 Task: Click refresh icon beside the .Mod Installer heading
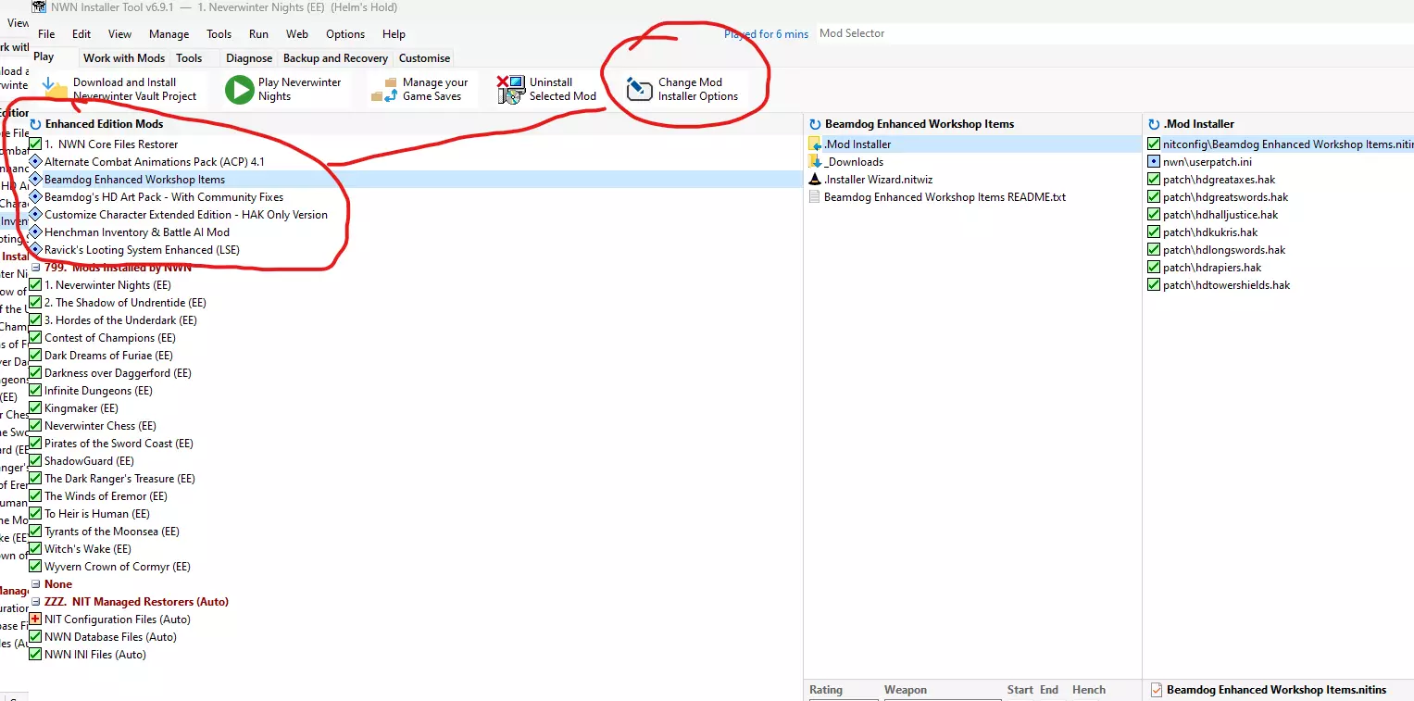point(1154,124)
